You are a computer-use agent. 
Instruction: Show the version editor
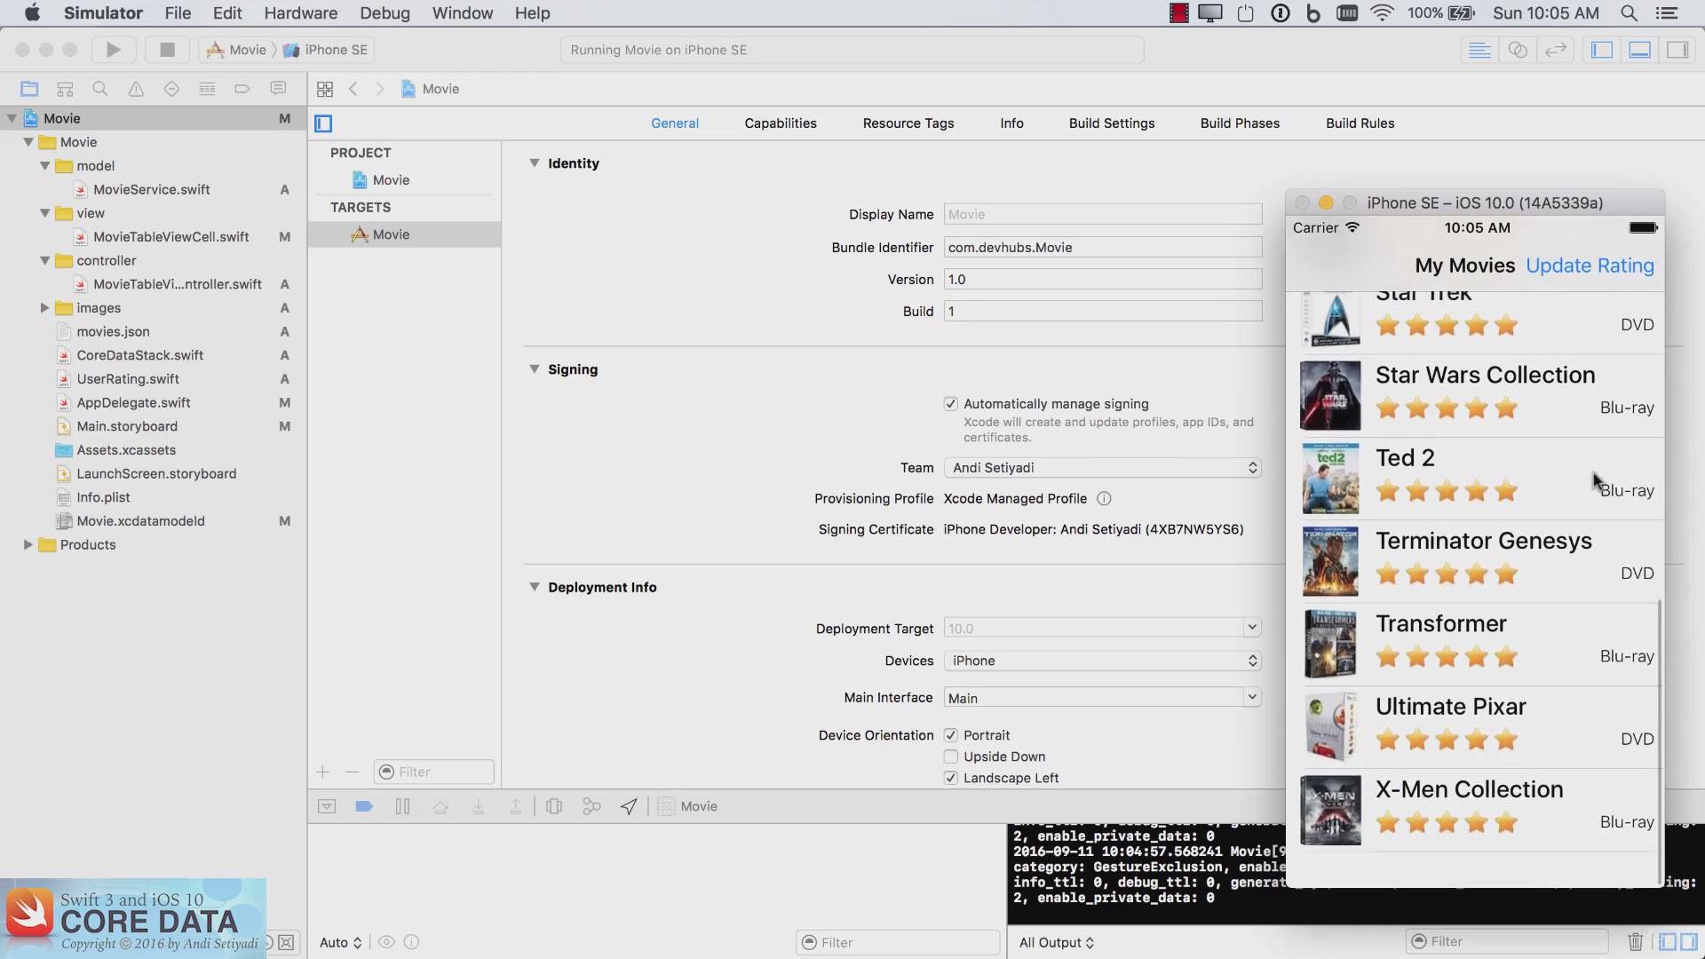(1556, 50)
